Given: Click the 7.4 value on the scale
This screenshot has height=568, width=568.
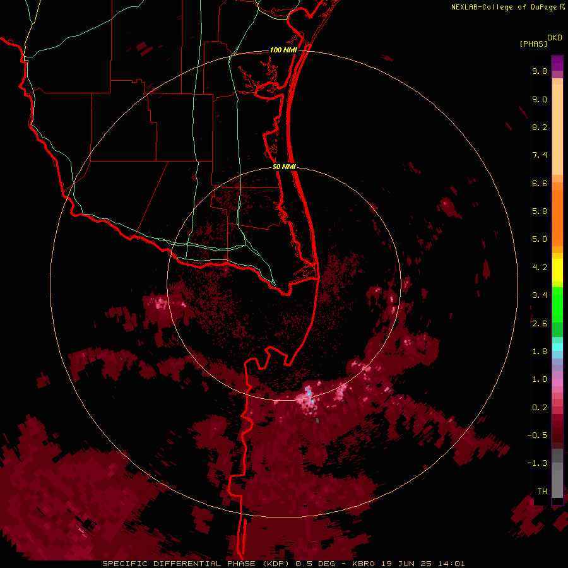Looking at the screenshot, I should [x=540, y=155].
